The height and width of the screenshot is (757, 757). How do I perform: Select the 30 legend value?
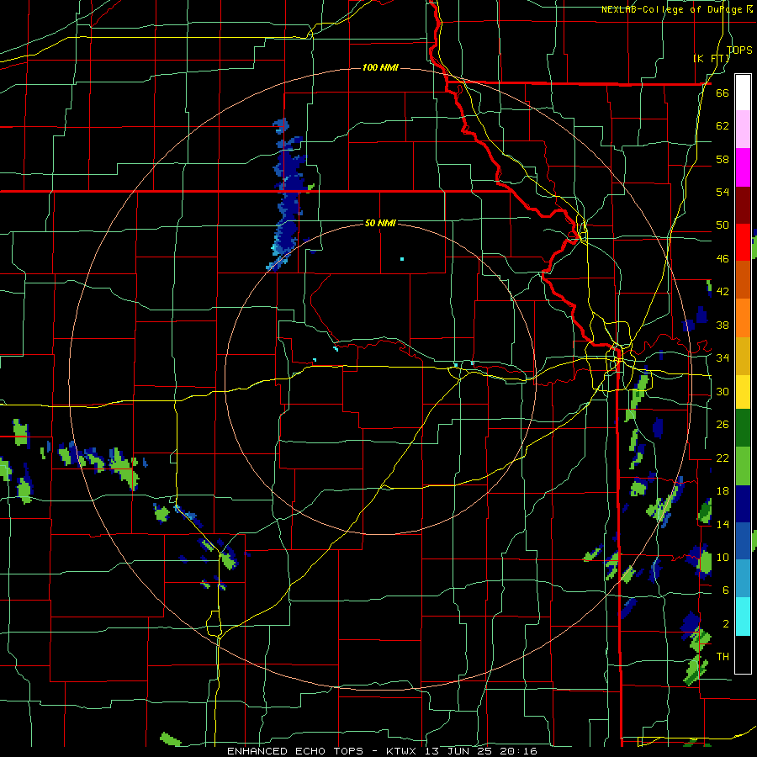[x=723, y=391]
